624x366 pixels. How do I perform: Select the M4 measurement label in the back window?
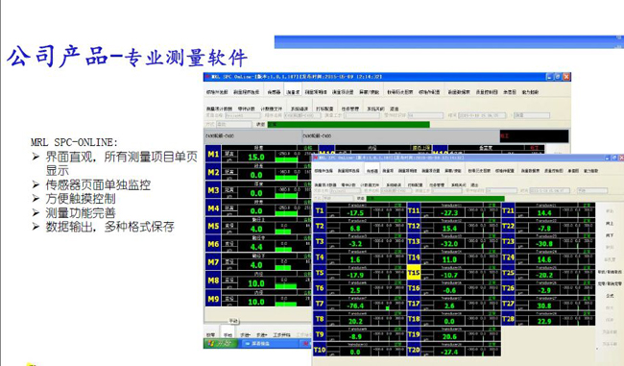pos(213,208)
